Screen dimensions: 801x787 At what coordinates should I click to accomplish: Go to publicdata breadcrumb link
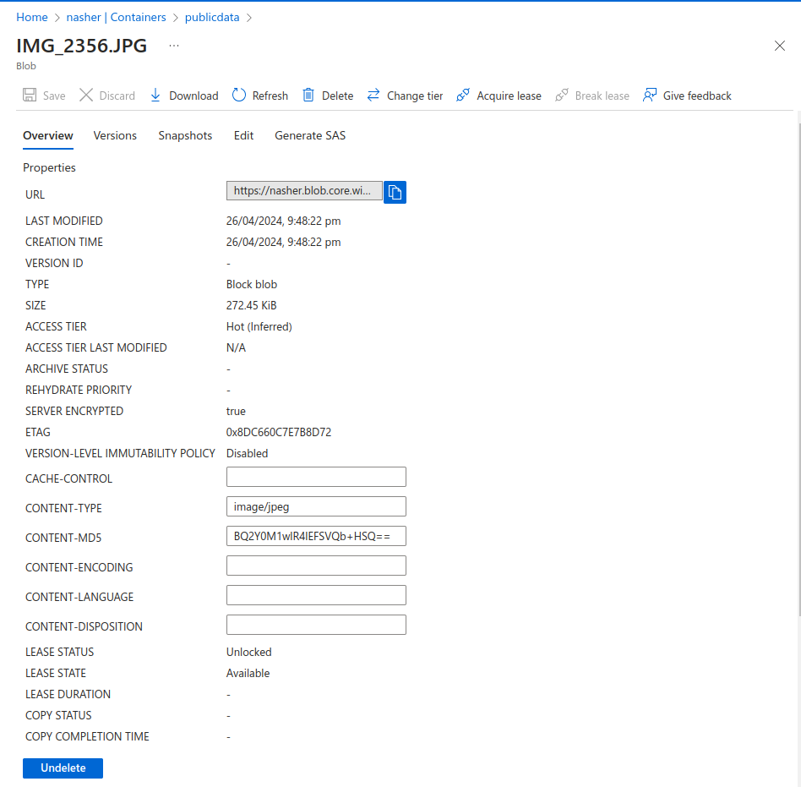[x=213, y=17]
